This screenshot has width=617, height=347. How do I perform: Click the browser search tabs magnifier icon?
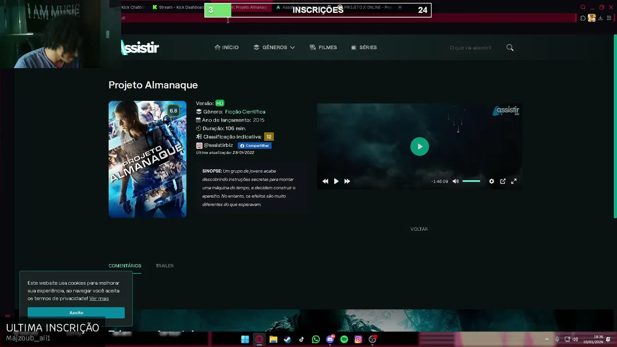(583, 7)
